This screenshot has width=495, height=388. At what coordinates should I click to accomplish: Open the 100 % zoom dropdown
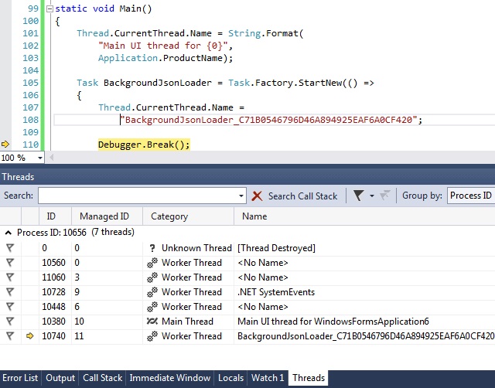pyautogui.click(x=40, y=158)
